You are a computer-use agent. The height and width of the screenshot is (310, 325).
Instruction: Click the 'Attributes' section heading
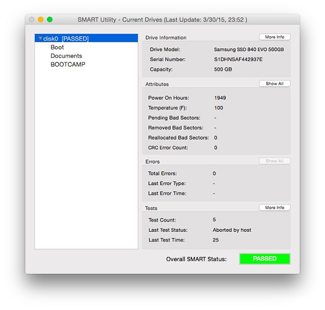[x=157, y=84]
